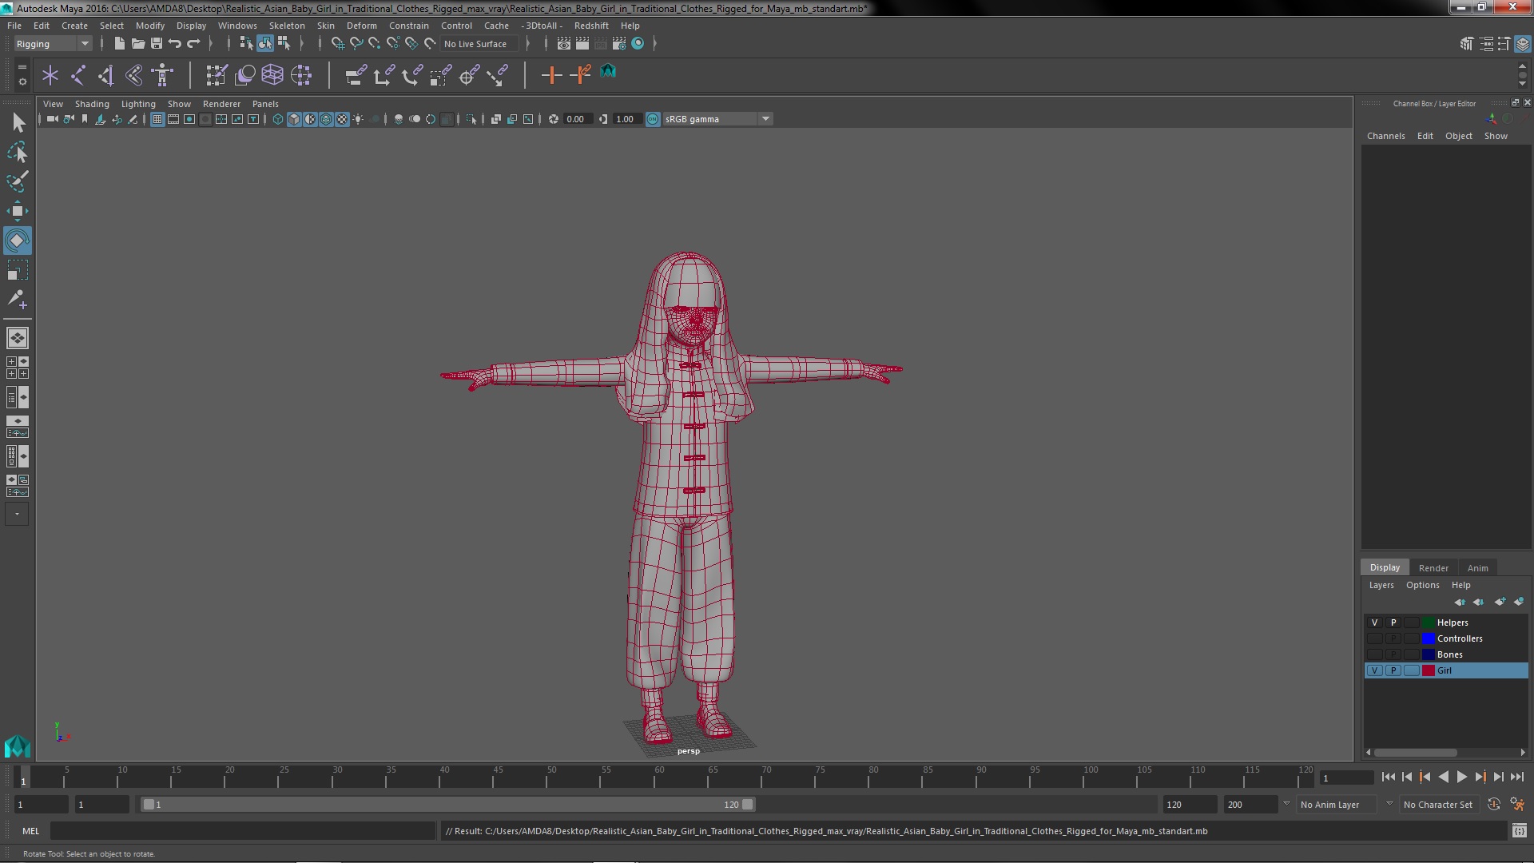Screen dimensions: 1534x863
Task: Choose the Rotate tool
Action: point(18,241)
